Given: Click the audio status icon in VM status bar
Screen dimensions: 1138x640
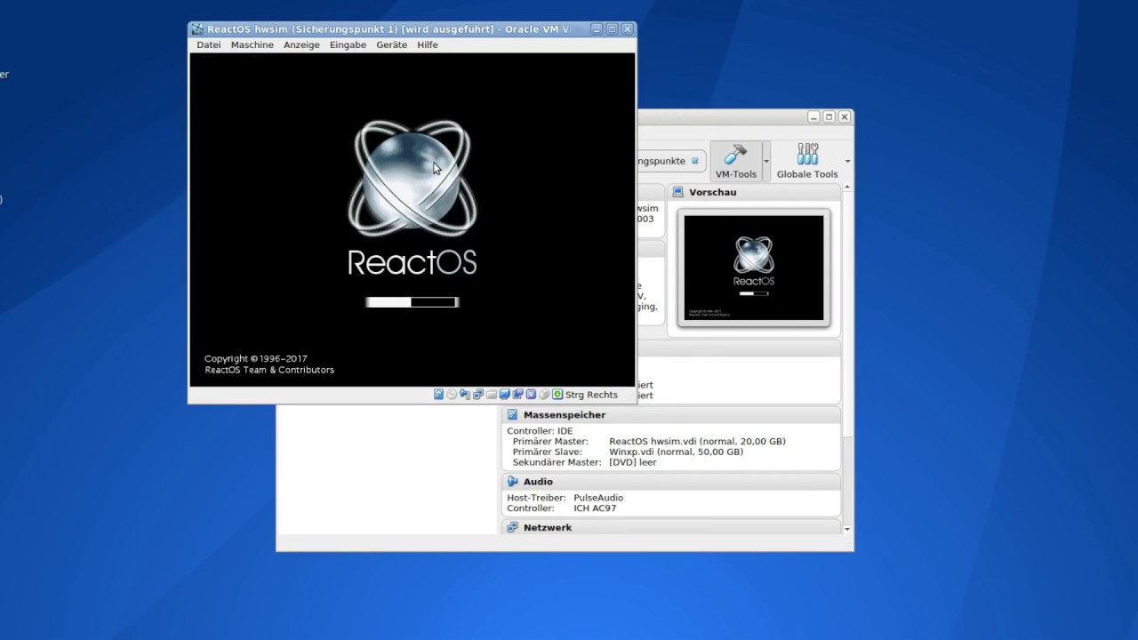Looking at the screenshot, I should pyautogui.click(x=465, y=394).
